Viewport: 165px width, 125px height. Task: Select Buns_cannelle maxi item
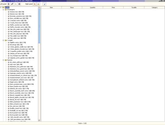[x=19, y=18]
